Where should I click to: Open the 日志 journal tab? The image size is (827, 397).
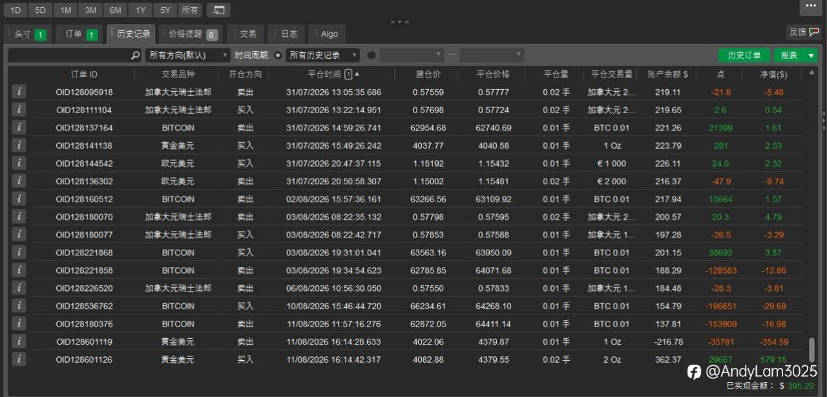tap(286, 34)
